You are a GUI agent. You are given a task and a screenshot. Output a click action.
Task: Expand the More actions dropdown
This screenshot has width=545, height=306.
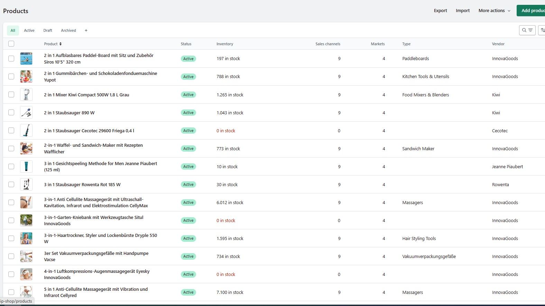pos(494,11)
